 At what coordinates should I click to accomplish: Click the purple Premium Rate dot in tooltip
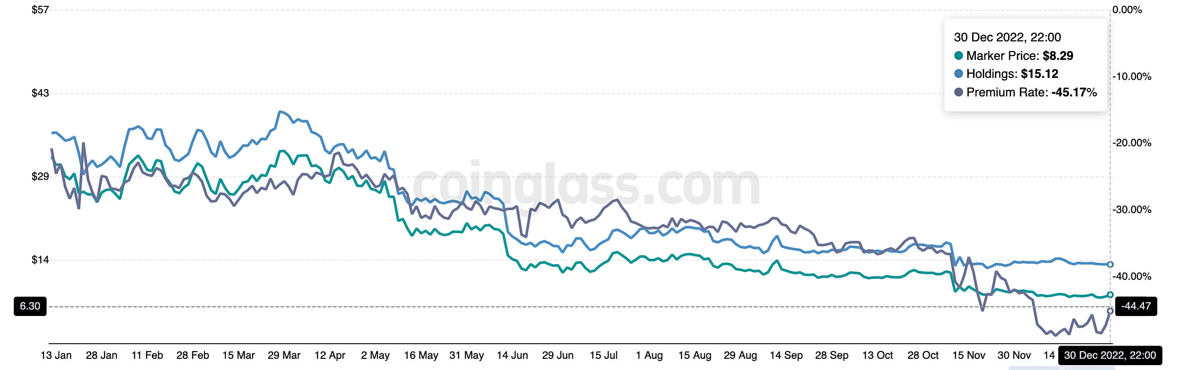958,92
